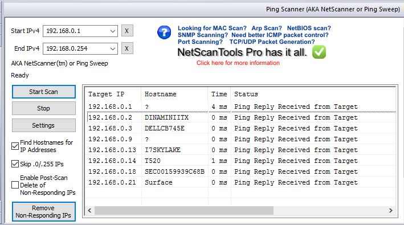Open the End IPv4 dropdown arrow
404x225 pixels.
113,48
